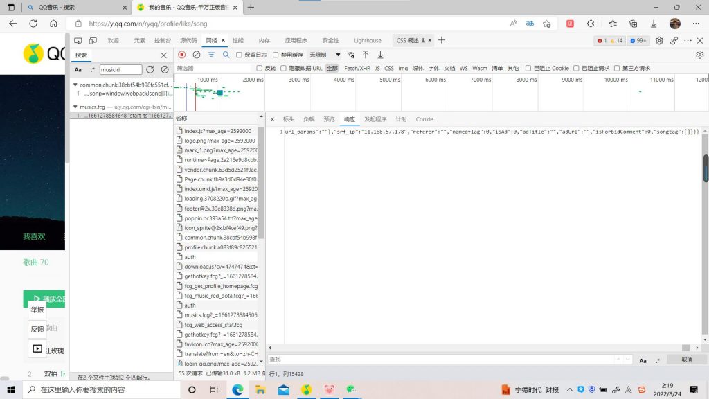Viewport: 709px width, 399px height.
Task: Open DevTools feedback and experiments icon
Action: (x=674, y=41)
